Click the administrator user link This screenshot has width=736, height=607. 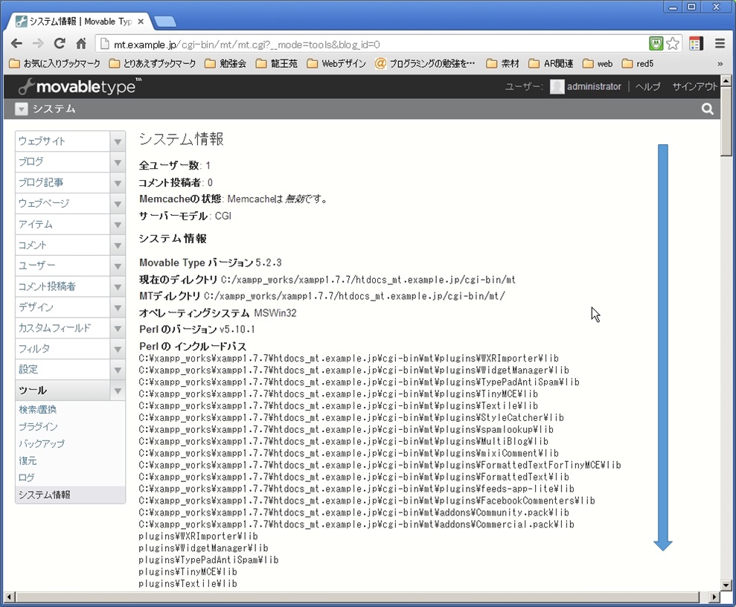tap(594, 86)
